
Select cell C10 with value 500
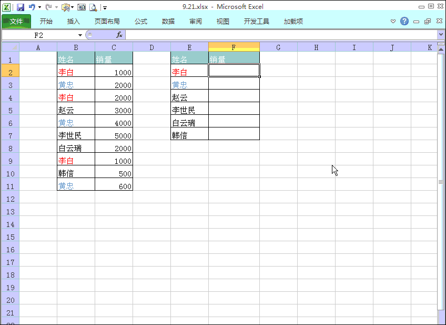[x=114, y=172]
